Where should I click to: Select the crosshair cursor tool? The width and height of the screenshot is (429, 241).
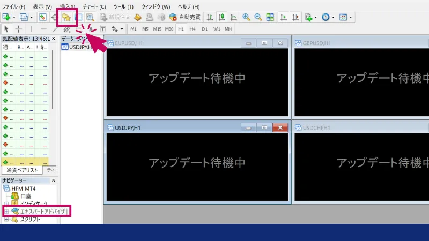pos(19,29)
